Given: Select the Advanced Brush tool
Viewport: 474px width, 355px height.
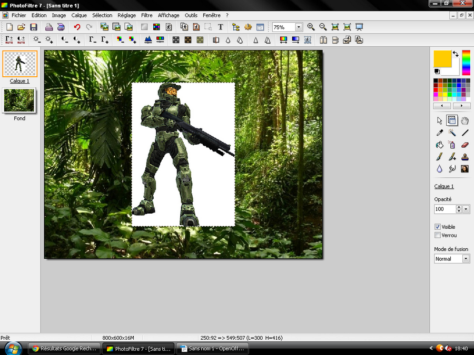Looking at the screenshot, I should click(x=452, y=157).
